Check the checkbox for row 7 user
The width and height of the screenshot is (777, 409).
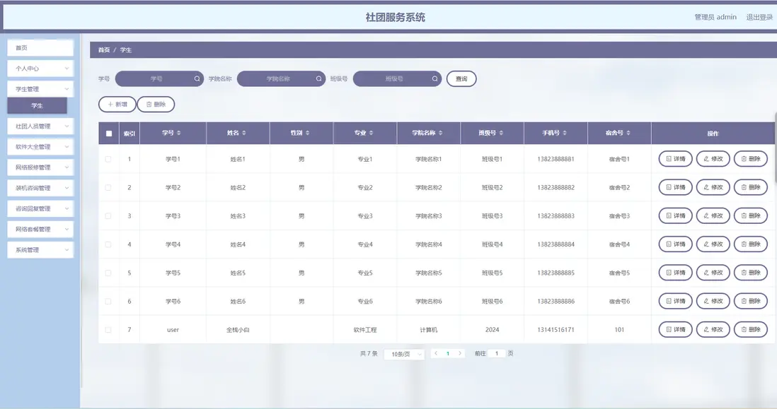108,330
